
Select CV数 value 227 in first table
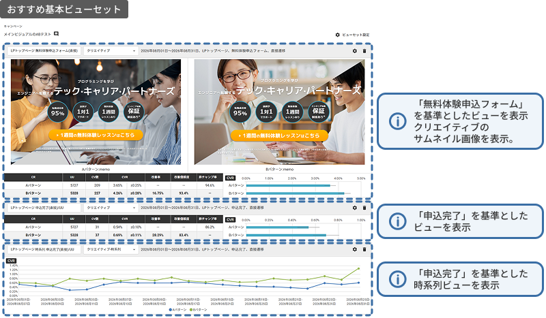pos(97,193)
